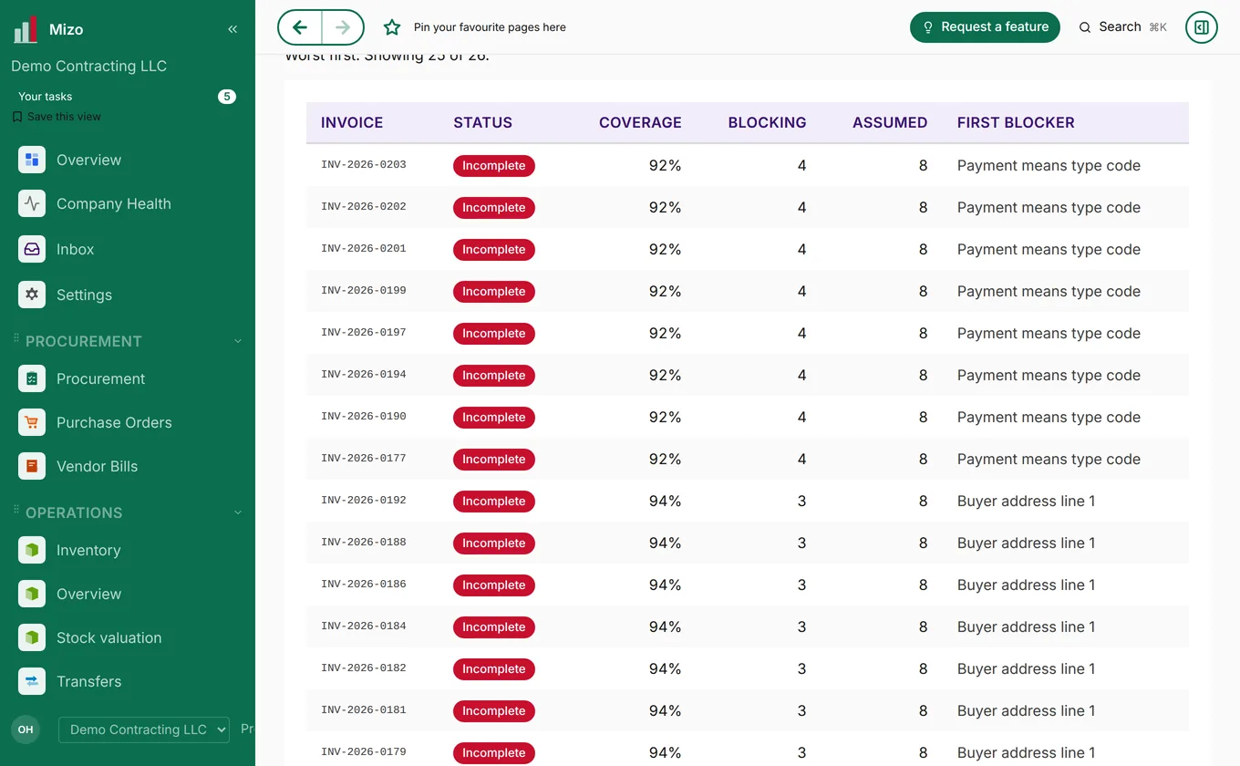
Task: Select Company Health menu item
Action: click(114, 203)
